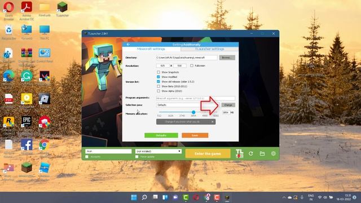
Task: Click the memory allocation slider handle
Action: click(193, 112)
